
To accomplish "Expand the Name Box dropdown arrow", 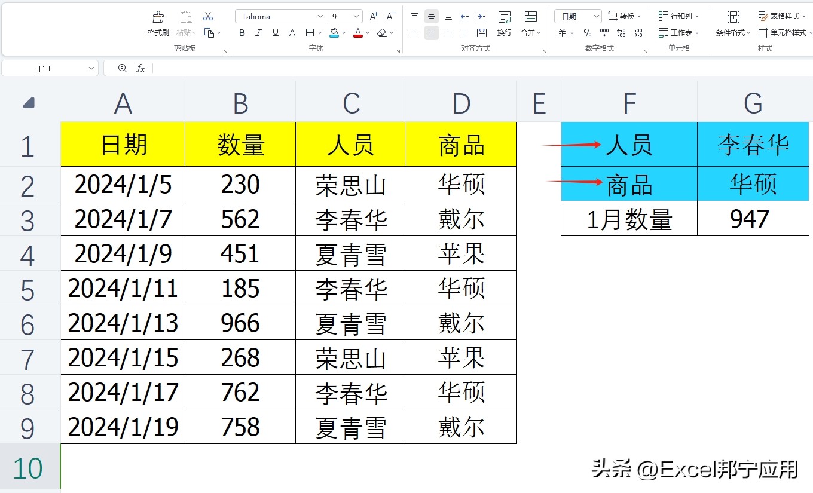I will point(91,69).
